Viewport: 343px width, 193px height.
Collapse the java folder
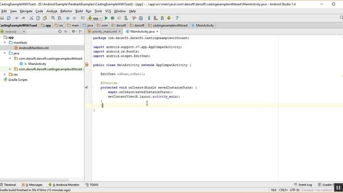tap(5, 53)
